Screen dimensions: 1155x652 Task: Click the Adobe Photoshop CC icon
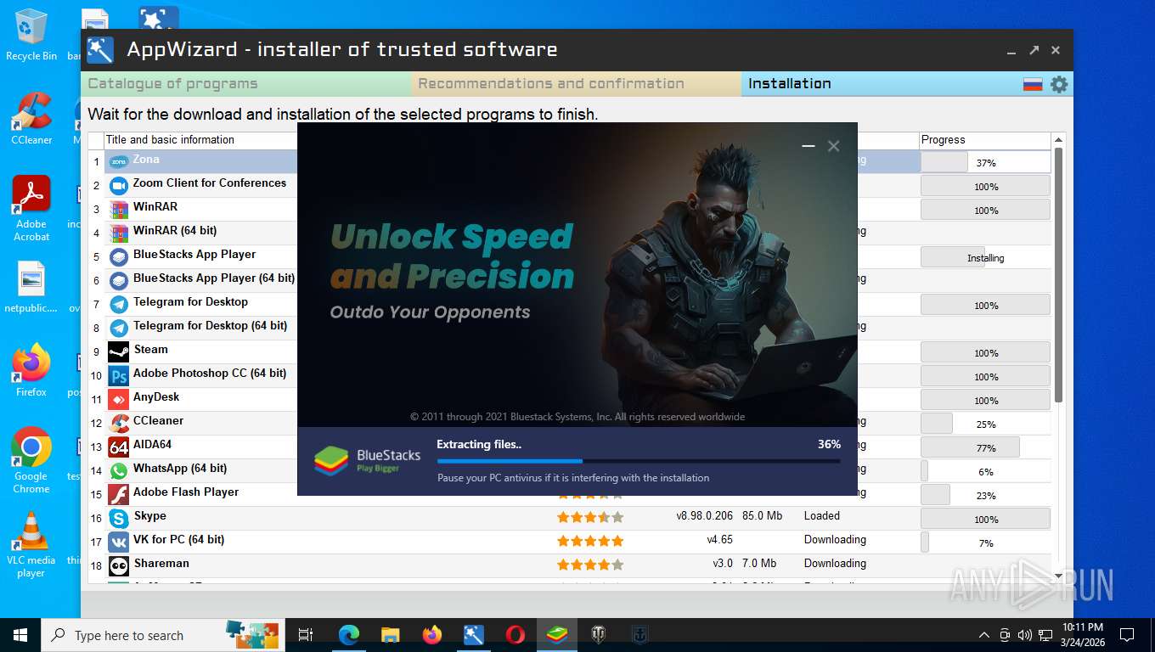coord(119,375)
